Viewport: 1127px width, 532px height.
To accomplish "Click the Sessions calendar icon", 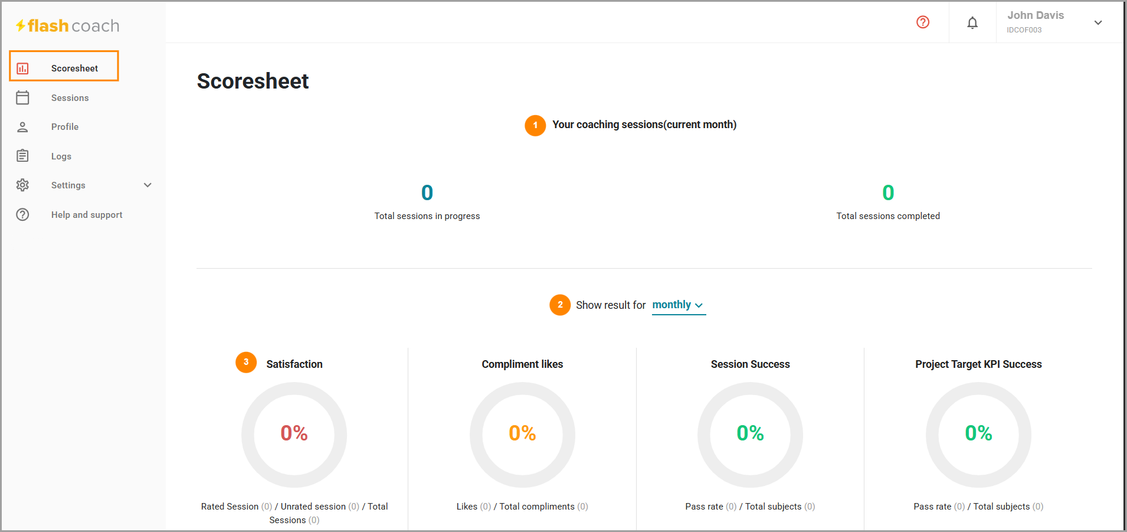I will [22, 97].
